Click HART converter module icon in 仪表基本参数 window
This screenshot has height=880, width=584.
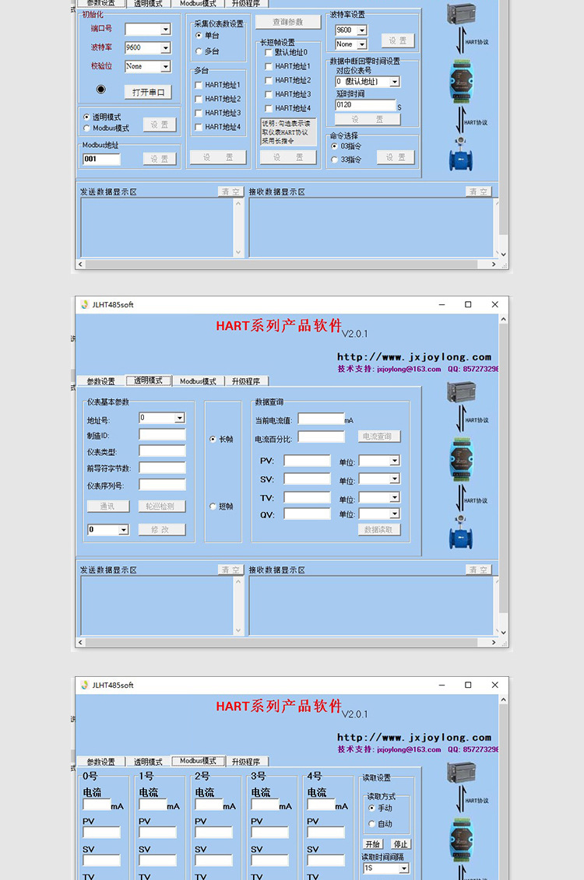tap(461, 460)
